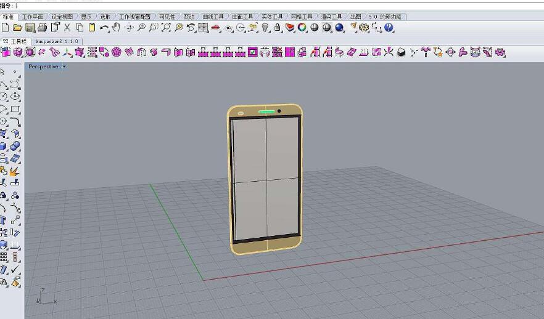Select the Auxpecker2 1.1.0 tab

[x=57, y=41]
